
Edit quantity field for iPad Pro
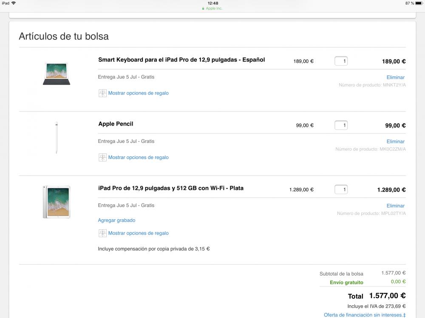click(x=341, y=190)
